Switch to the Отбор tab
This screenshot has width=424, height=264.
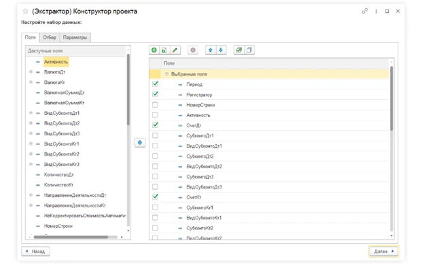(x=50, y=37)
